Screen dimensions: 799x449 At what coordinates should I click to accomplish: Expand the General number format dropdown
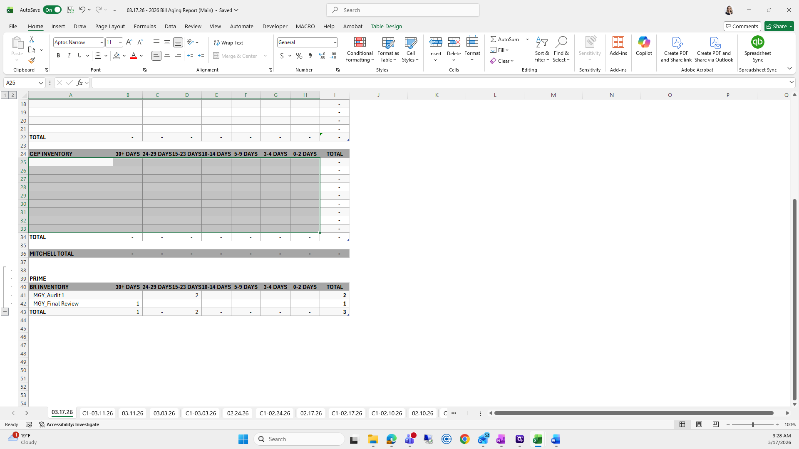coord(335,42)
